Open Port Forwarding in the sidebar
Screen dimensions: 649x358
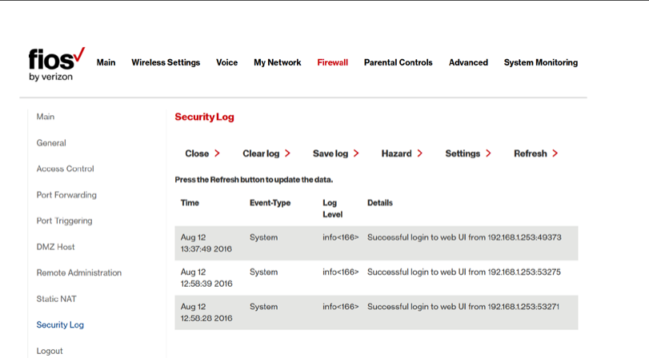(x=66, y=195)
